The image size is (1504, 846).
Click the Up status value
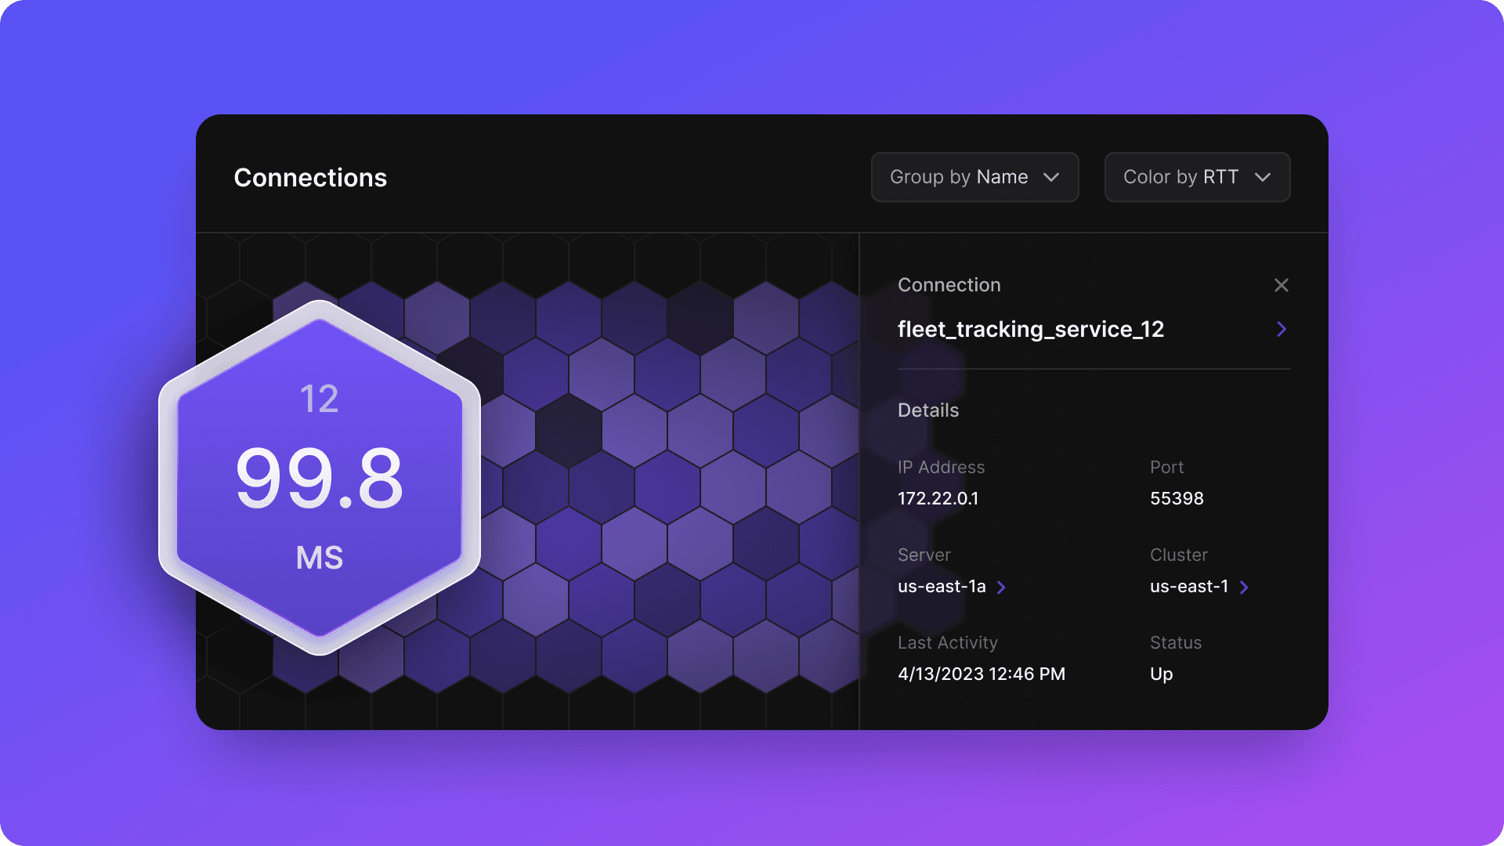point(1161,674)
